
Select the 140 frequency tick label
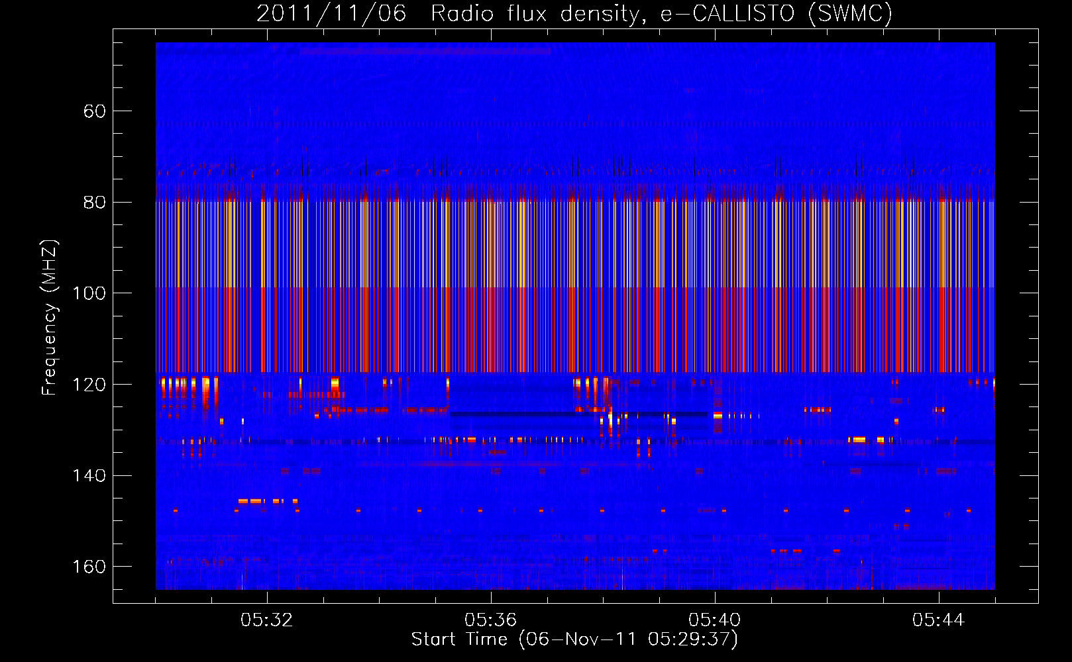click(x=89, y=476)
